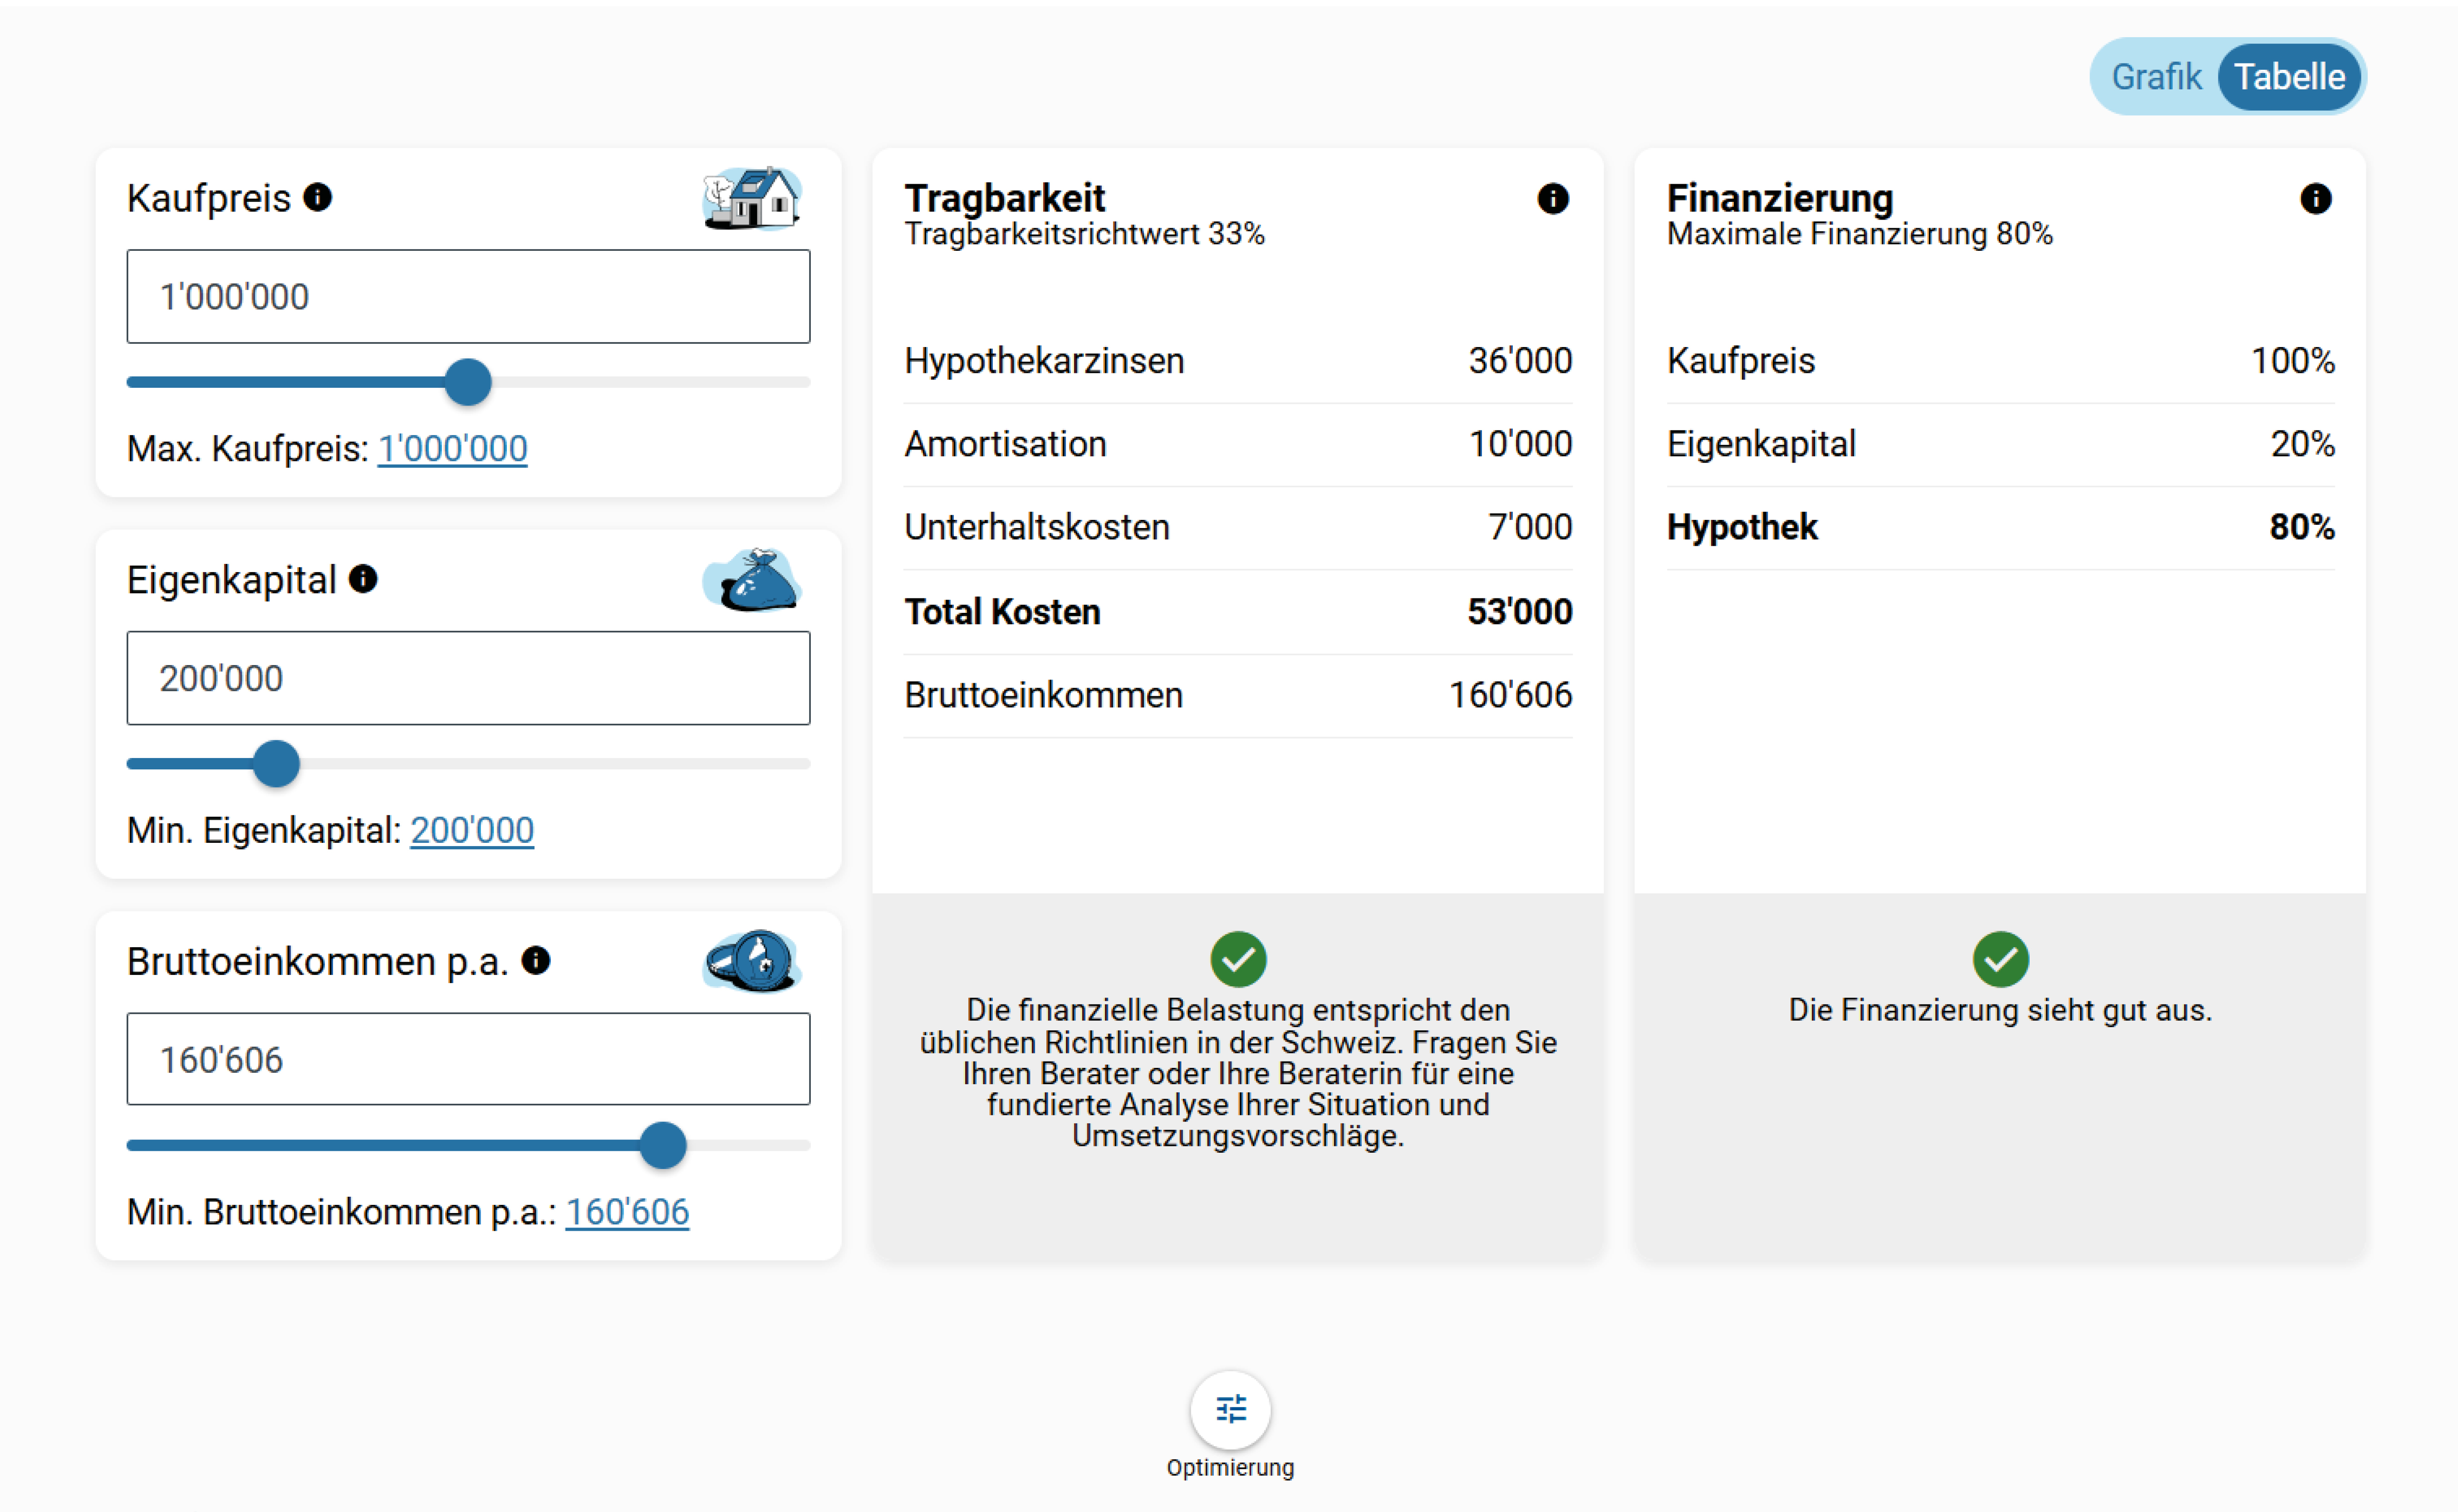Focus the Bruttoeinkommen input field

click(468, 1059)
